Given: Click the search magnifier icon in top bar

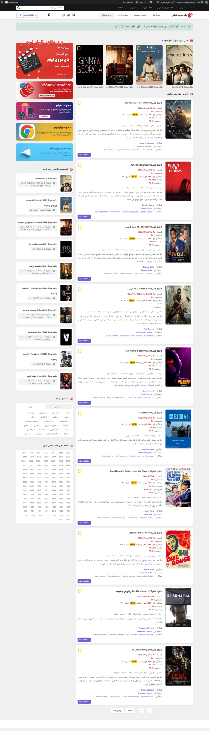Looking at the screenshot, I should tap(18, 8).
